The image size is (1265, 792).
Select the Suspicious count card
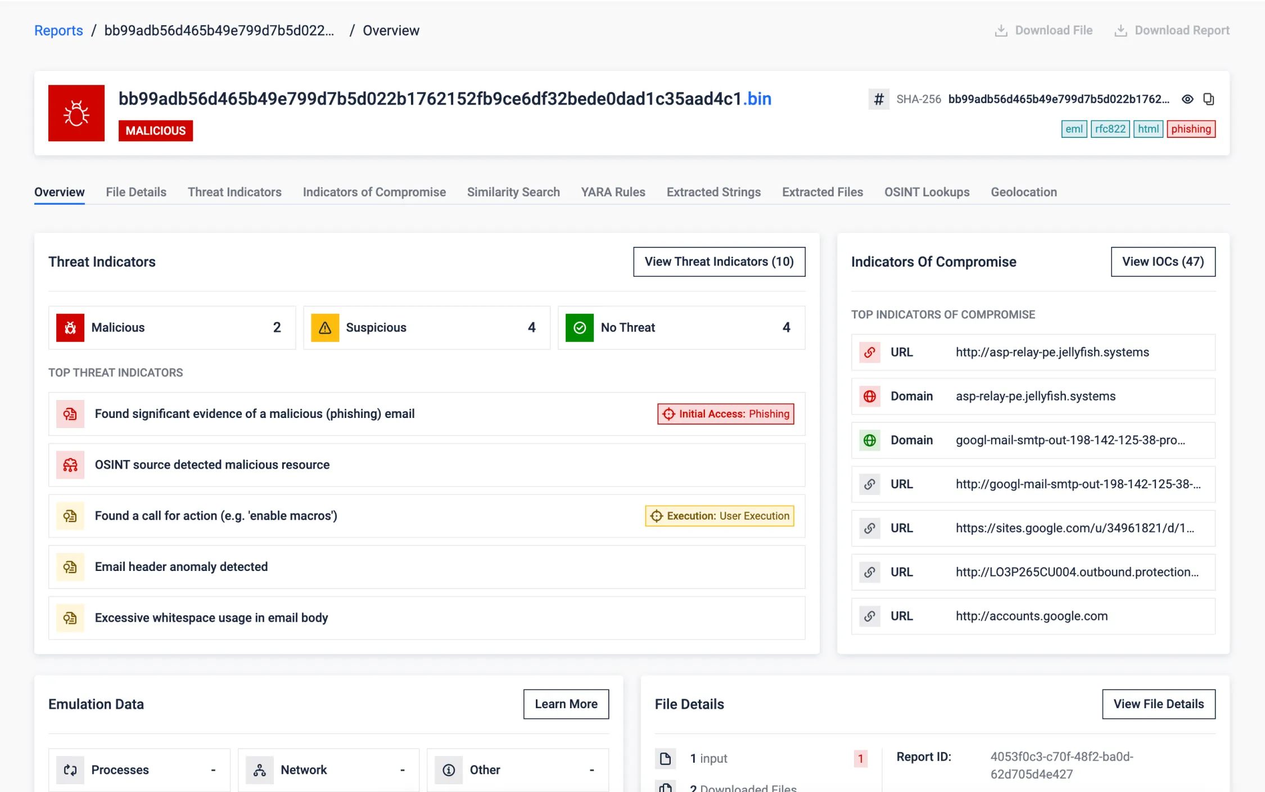pos(426,327)
